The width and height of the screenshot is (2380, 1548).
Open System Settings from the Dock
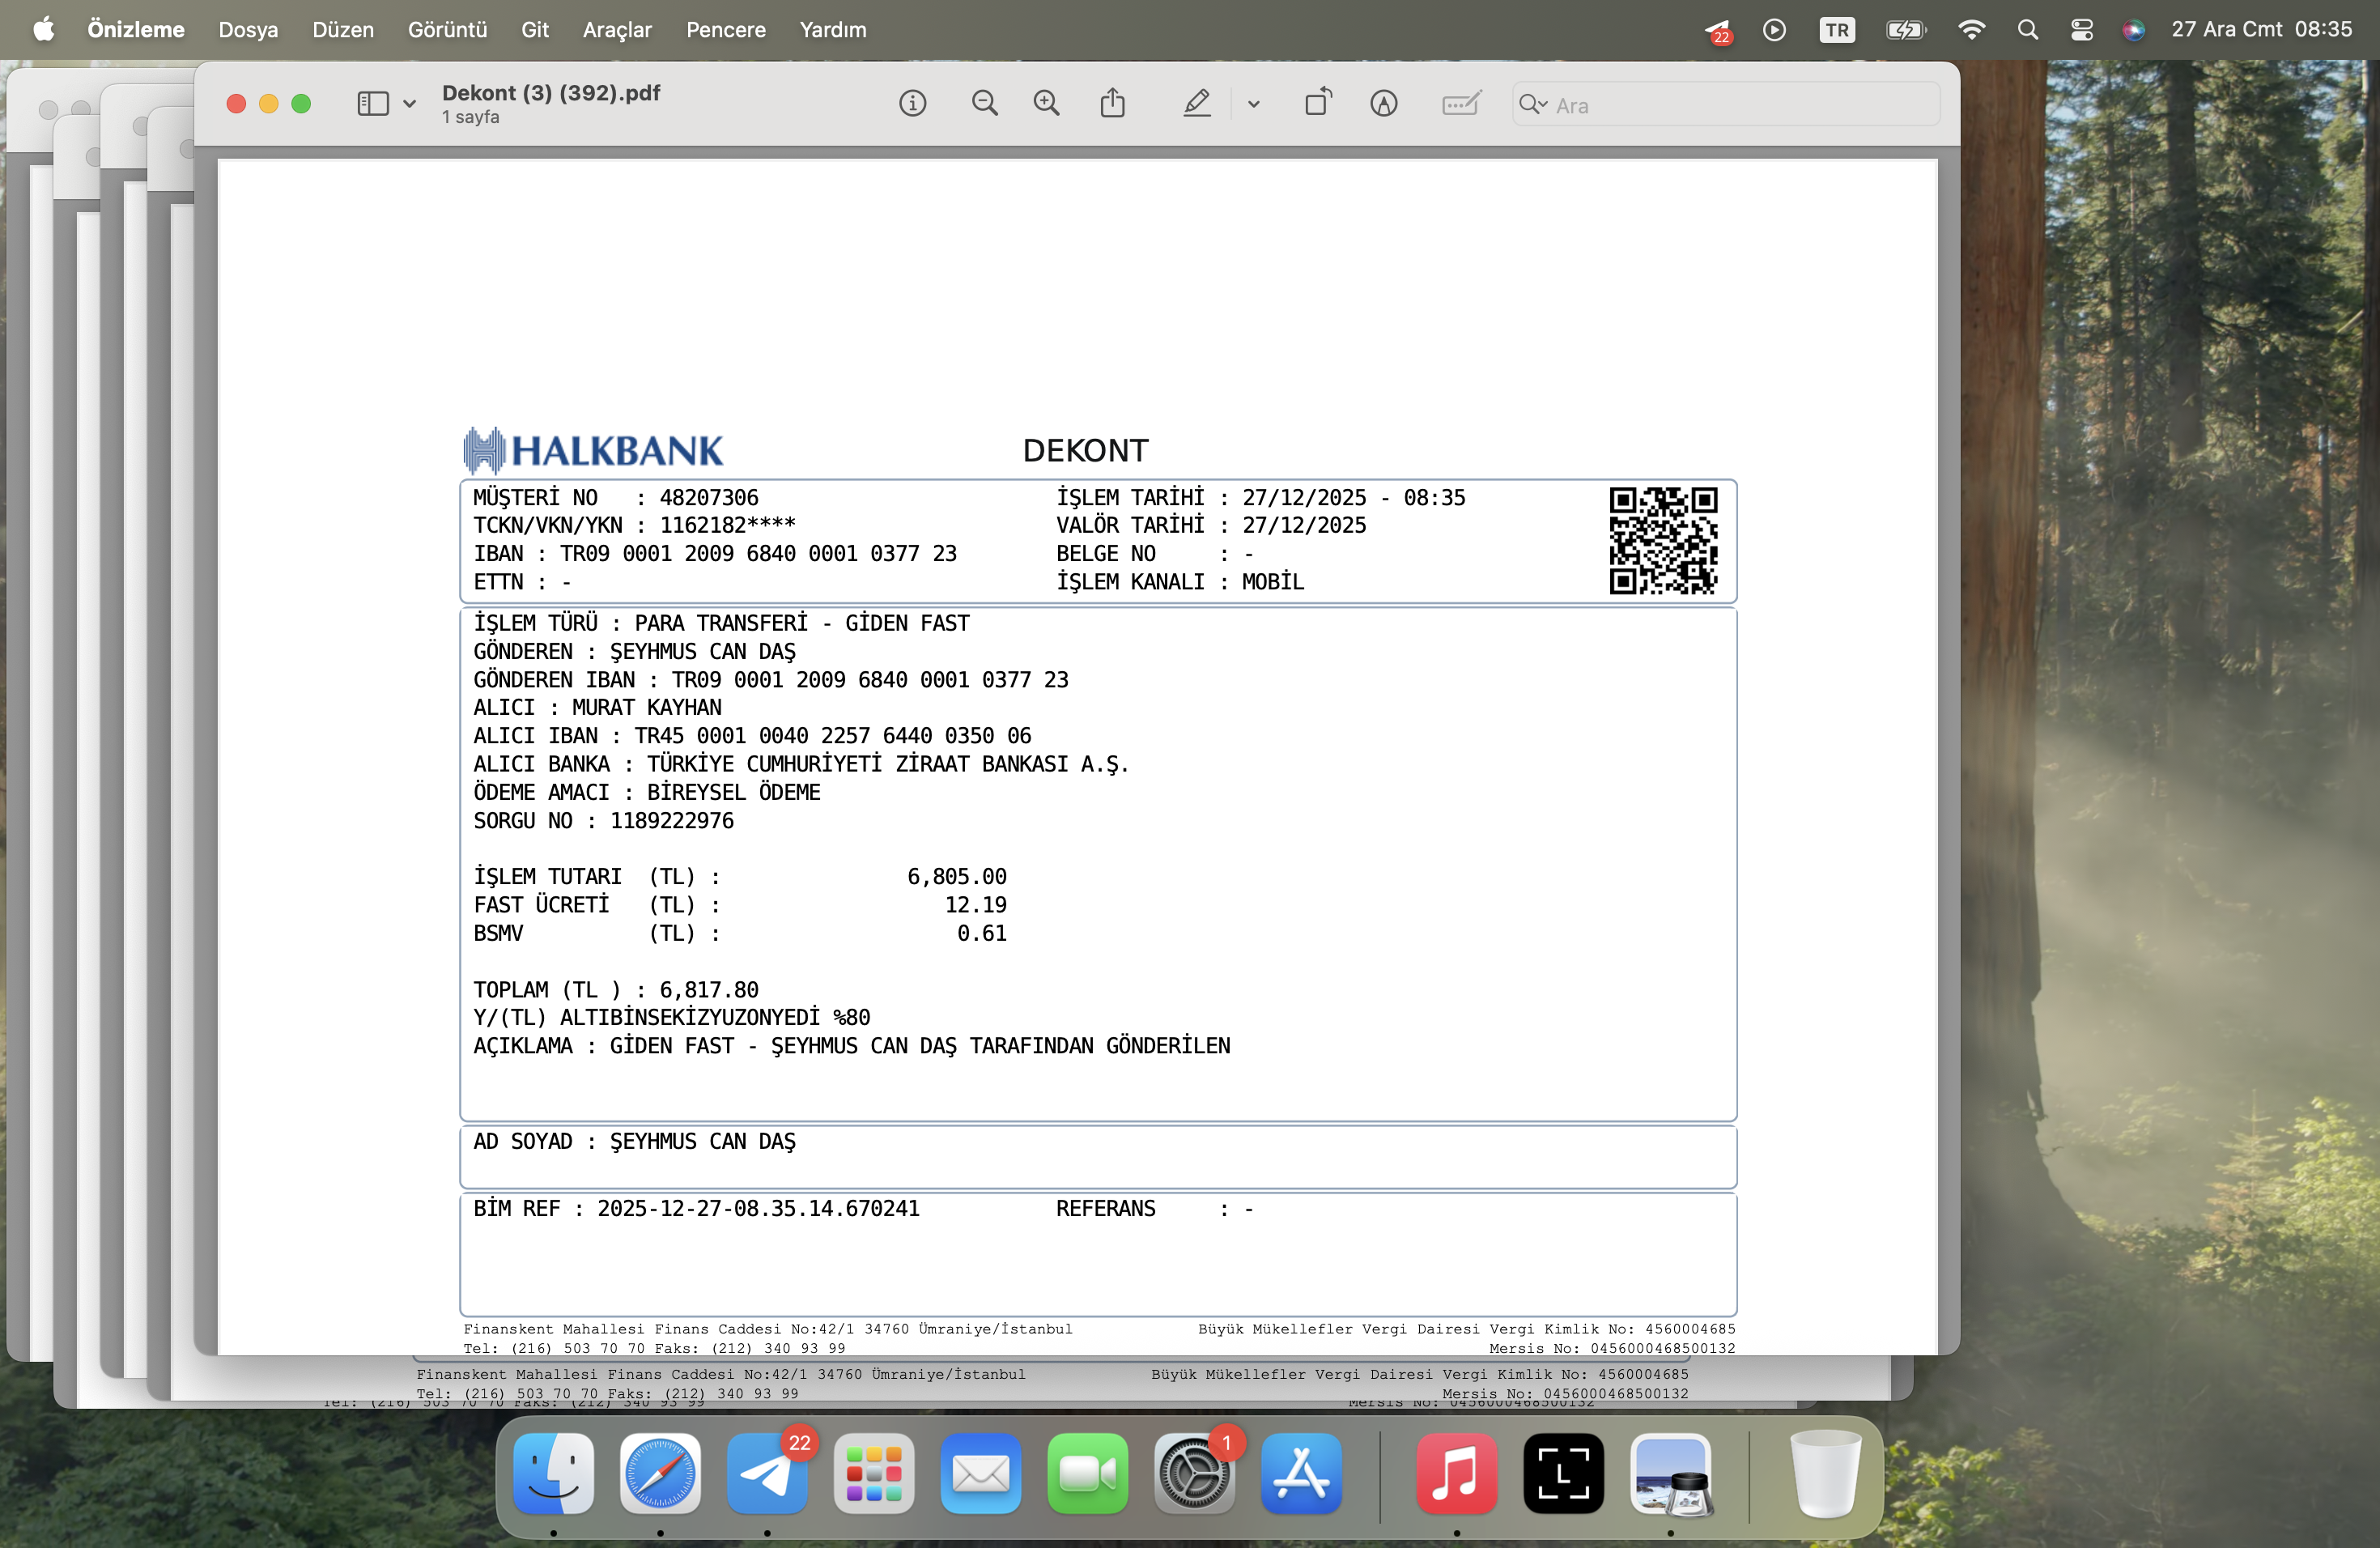[x=1194, y=1473]
